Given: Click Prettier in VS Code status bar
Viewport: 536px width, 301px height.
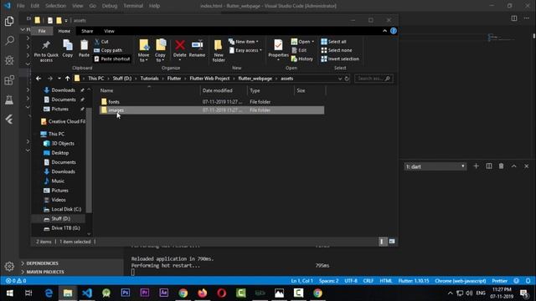Looking at the screenshot, I should click(x=499, y=281).
